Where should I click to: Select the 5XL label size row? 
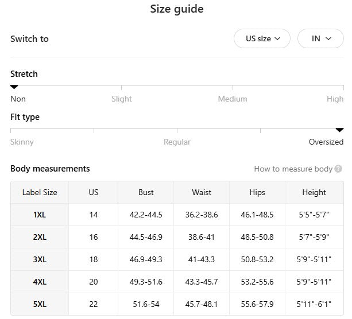pos(40,304)
